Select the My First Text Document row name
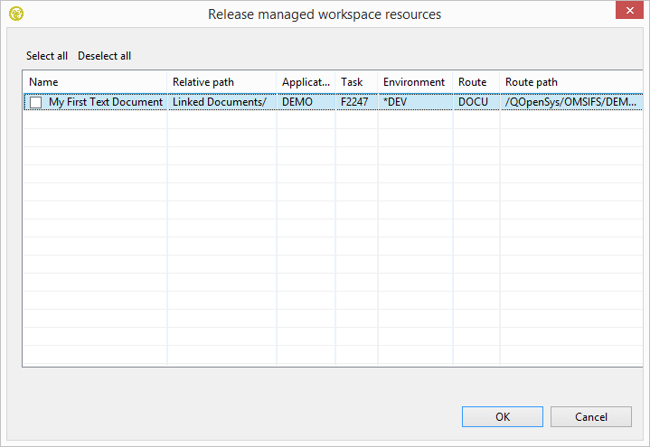This screenshot has width=650, height=447. point(106,102)
